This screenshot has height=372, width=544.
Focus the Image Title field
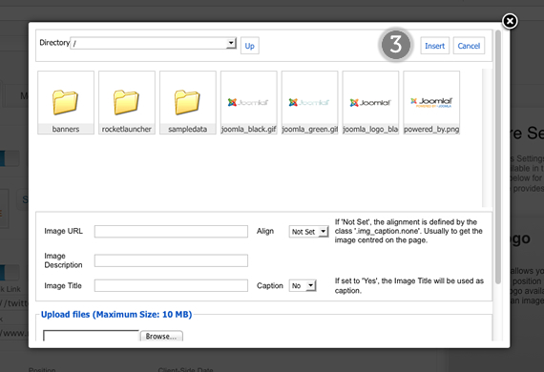(x=171, y=285)
